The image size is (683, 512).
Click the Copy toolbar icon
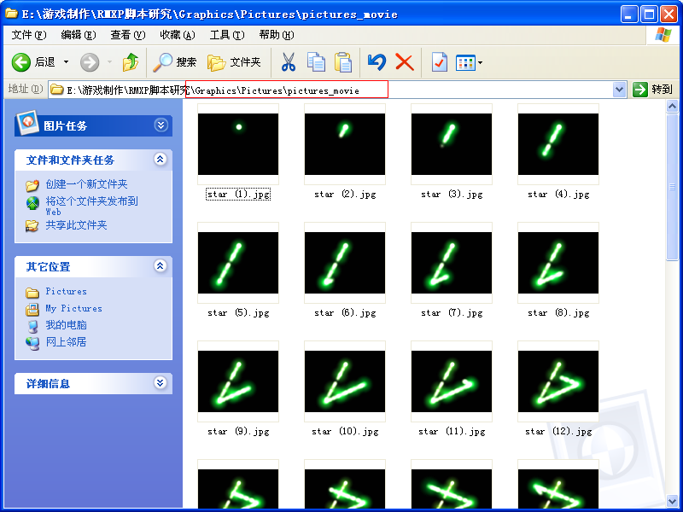[316, 62]
